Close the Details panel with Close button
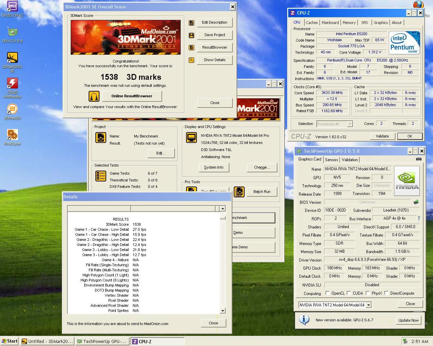 pos(213,323)
